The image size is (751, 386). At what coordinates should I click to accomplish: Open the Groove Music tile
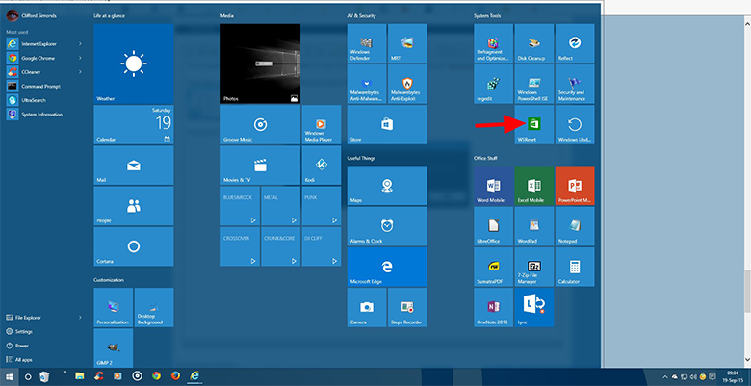[x=260, y=125]
